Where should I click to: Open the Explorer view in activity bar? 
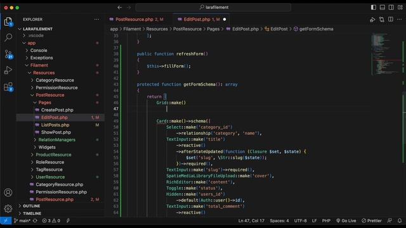point(8,21)
